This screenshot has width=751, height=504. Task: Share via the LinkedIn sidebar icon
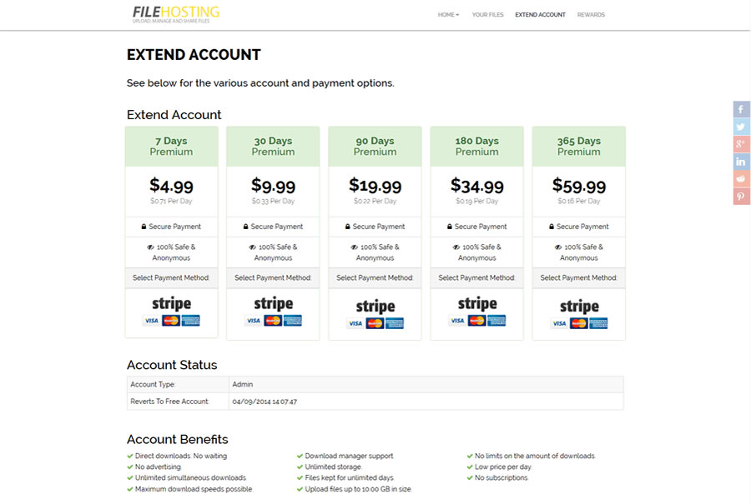point(741,162)
